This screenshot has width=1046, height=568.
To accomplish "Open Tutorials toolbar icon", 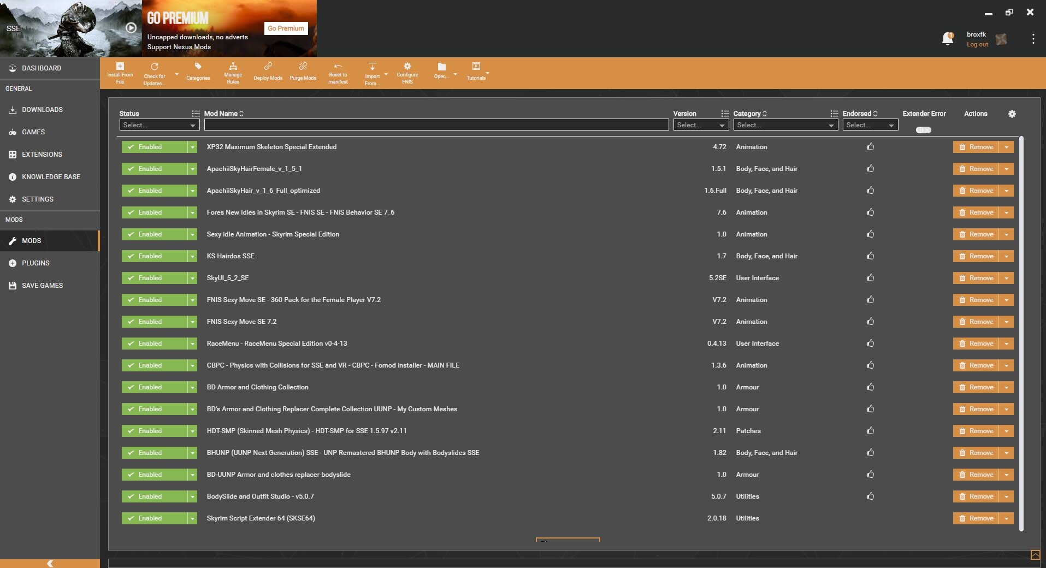I will 476,66.
